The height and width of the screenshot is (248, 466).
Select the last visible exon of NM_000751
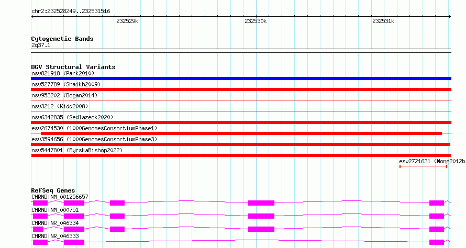coord(437,216)
